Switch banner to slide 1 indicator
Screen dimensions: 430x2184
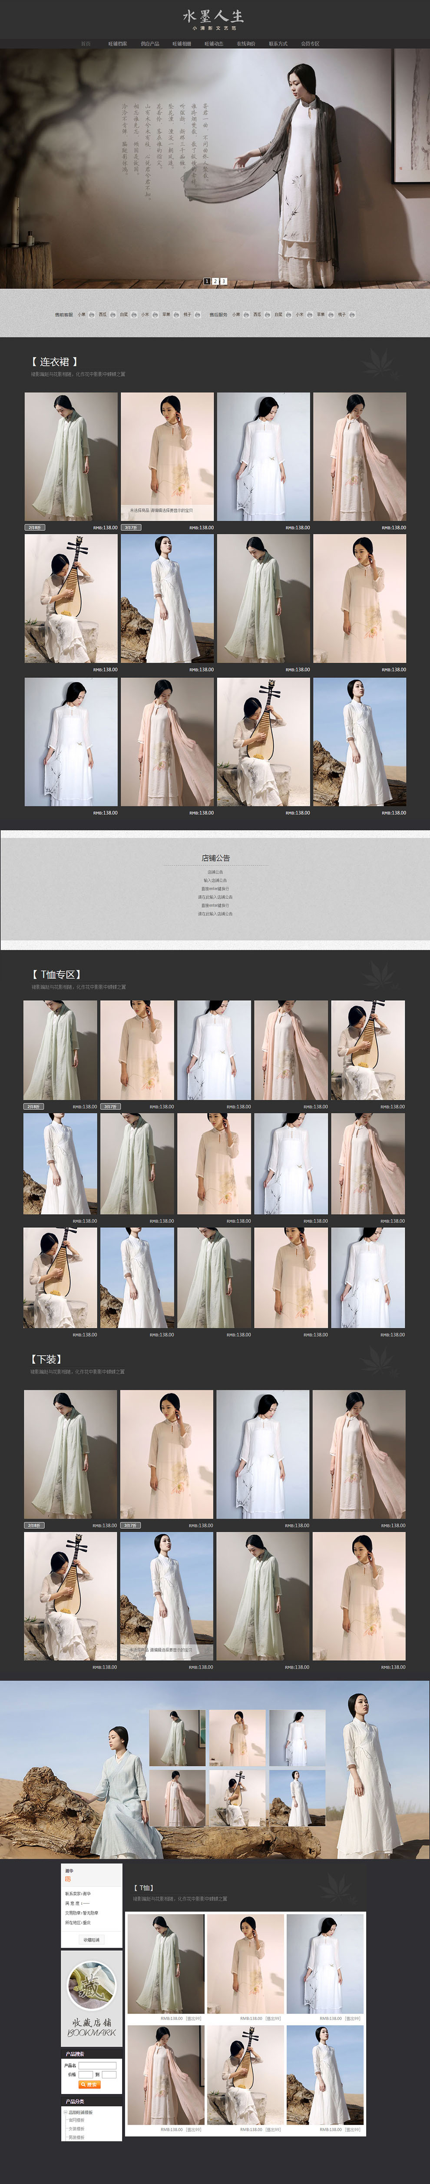207,281
